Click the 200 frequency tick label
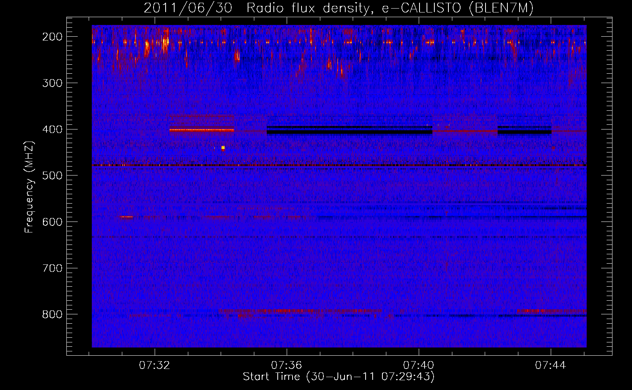632x390 pixels. pos(52,37)
